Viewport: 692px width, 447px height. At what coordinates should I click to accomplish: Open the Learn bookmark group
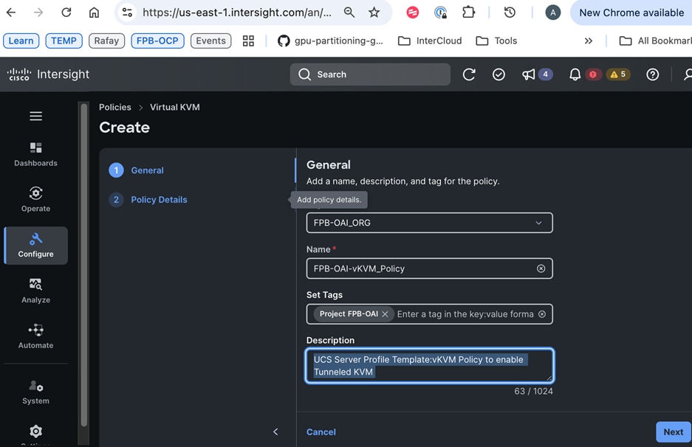21,41
